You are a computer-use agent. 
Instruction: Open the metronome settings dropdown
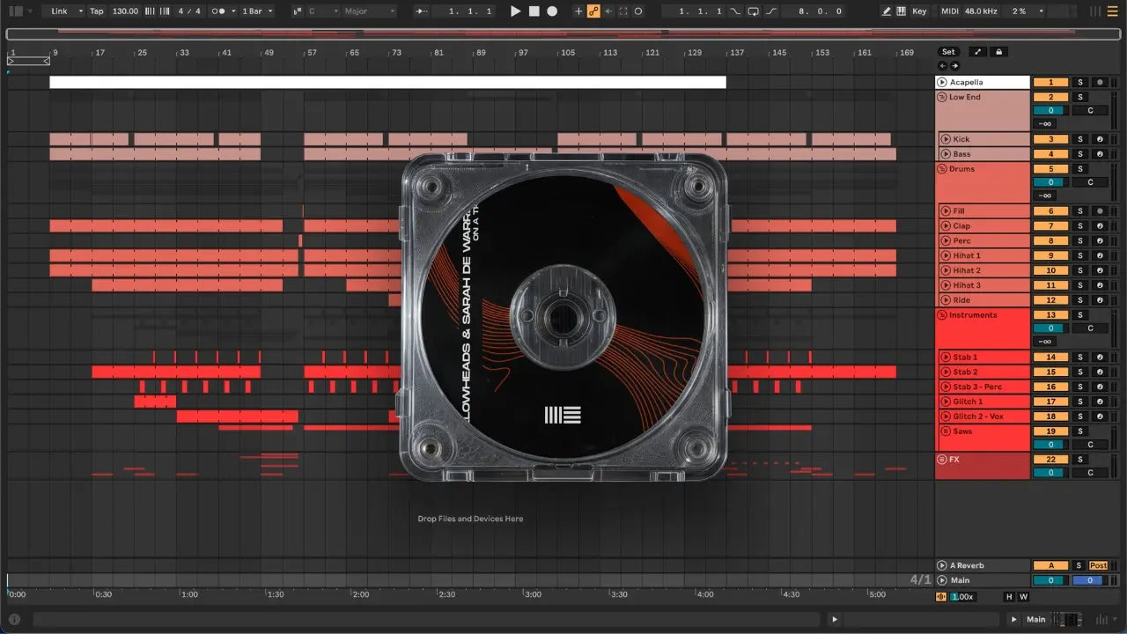pos(232,11)
